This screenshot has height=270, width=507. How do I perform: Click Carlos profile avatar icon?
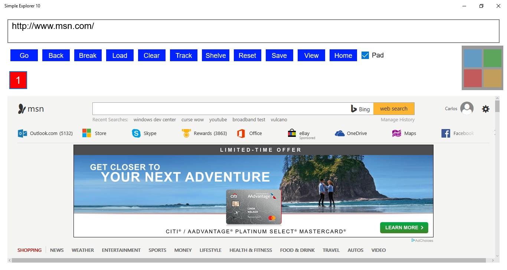[x=467, y=109]
